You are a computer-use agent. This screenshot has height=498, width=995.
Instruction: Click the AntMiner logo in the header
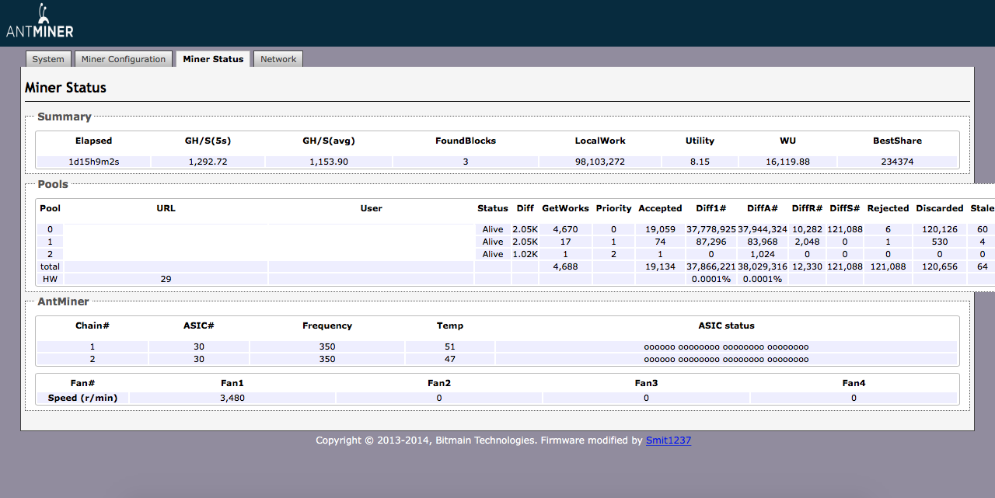click(40, 22)
